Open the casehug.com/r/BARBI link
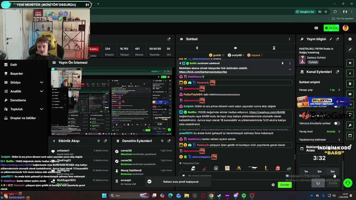 267,112
